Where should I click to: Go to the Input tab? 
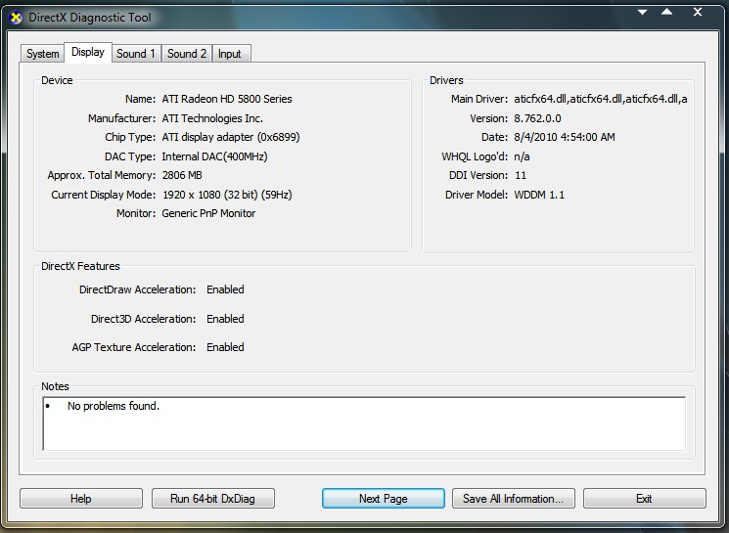point(230,54)
